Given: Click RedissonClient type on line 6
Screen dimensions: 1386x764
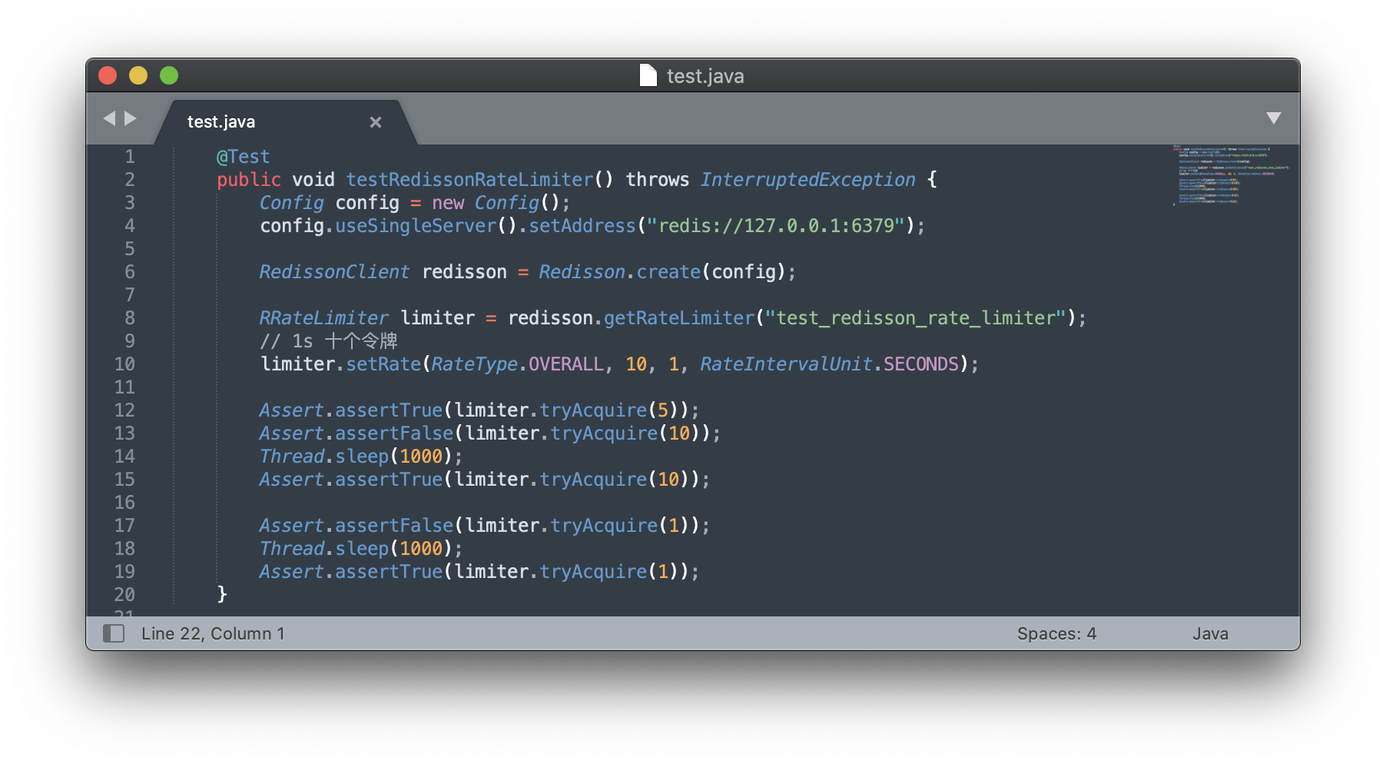Looking at the screenshot, I should tap(334, 272).
